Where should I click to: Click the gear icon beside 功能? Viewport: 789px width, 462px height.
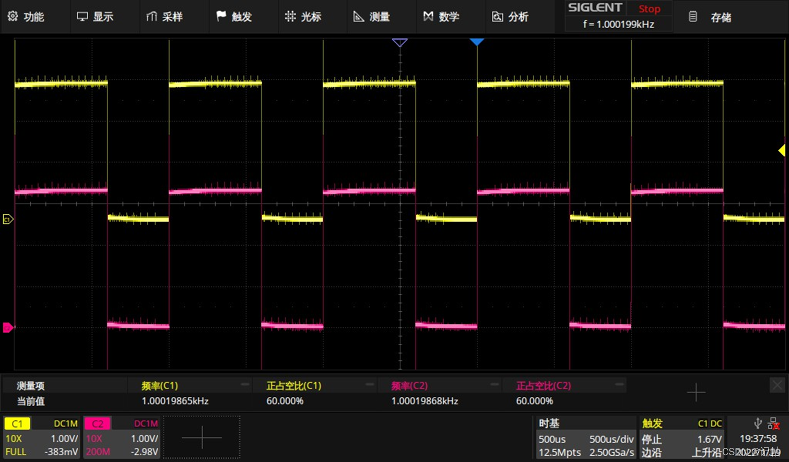coord(13,16)
